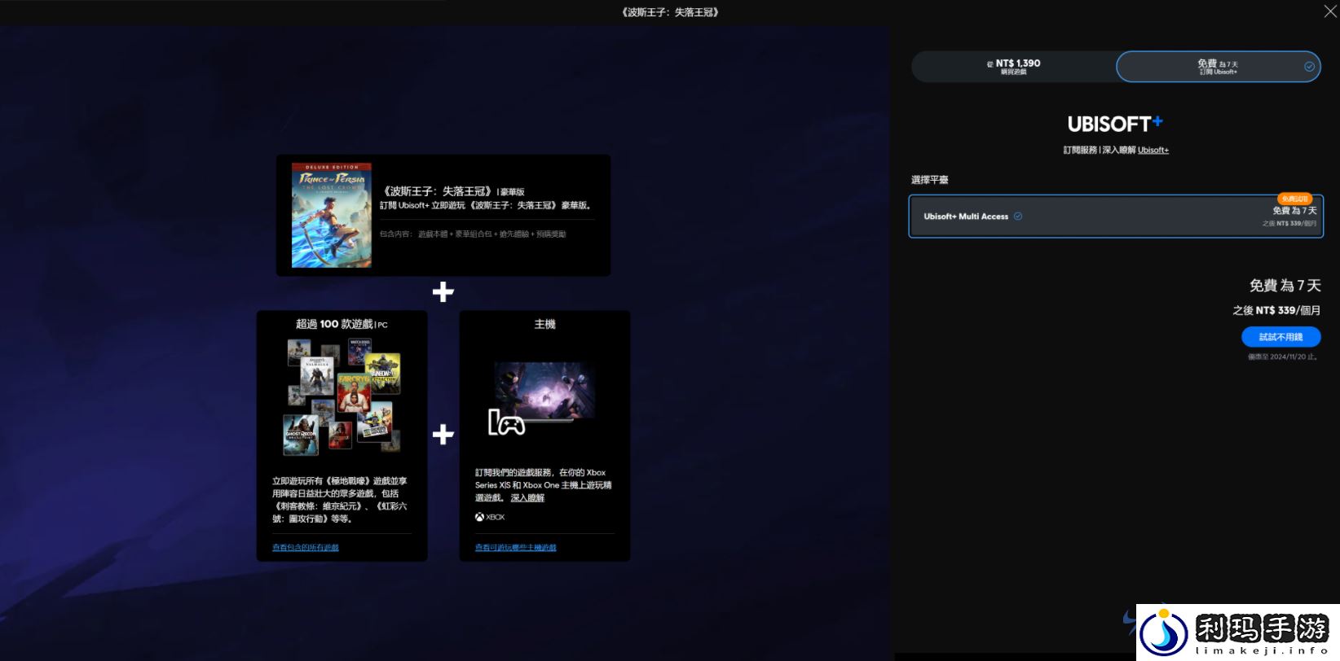The image size is (1340, 661).
Task: Open the 查看可遊玩哪些主機遊戲 link
Action: pos(515,548)
